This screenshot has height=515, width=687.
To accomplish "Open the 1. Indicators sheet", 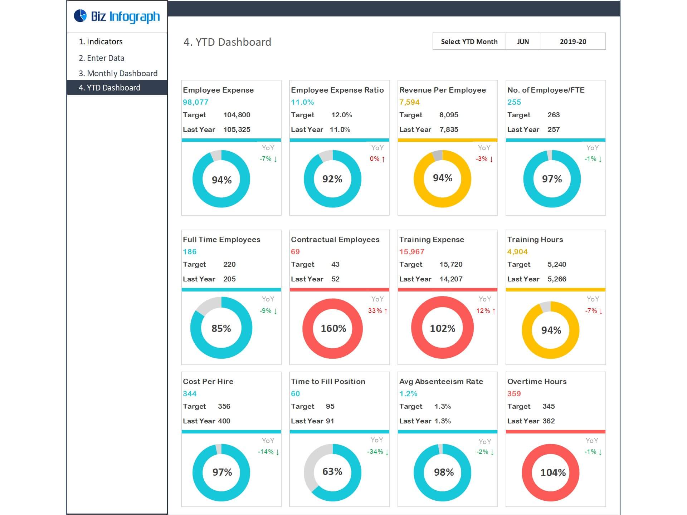I will coord(101,41).
